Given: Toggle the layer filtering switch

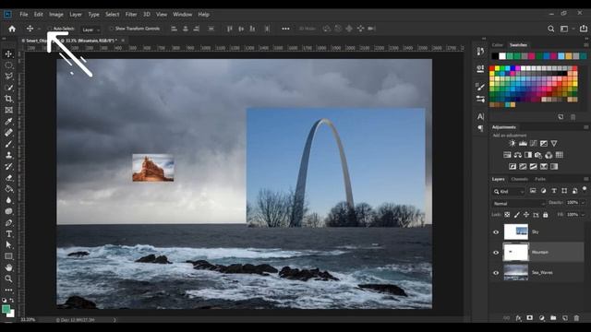Looking at the screenshot, I should tap(585, 189).
